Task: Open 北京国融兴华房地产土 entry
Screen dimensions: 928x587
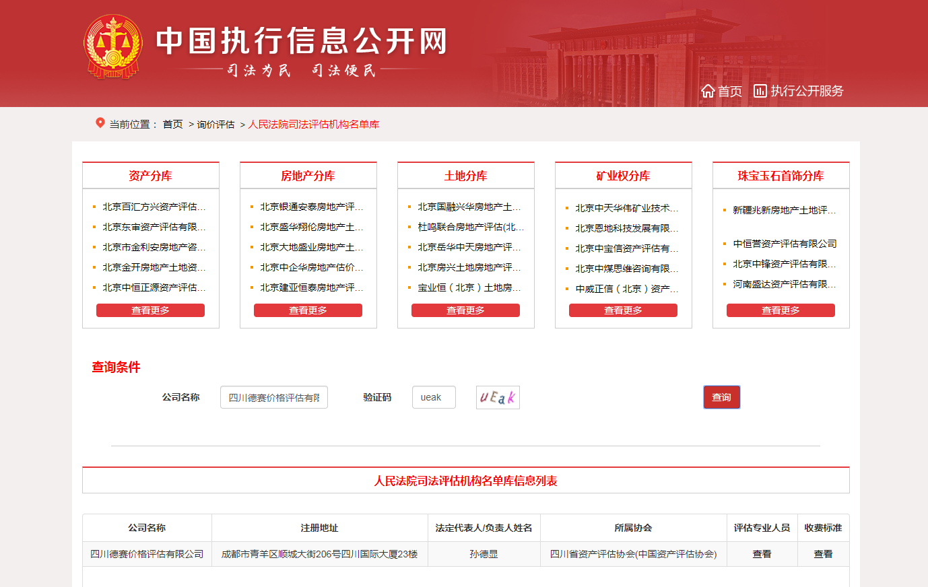Action: pos(469,207)
